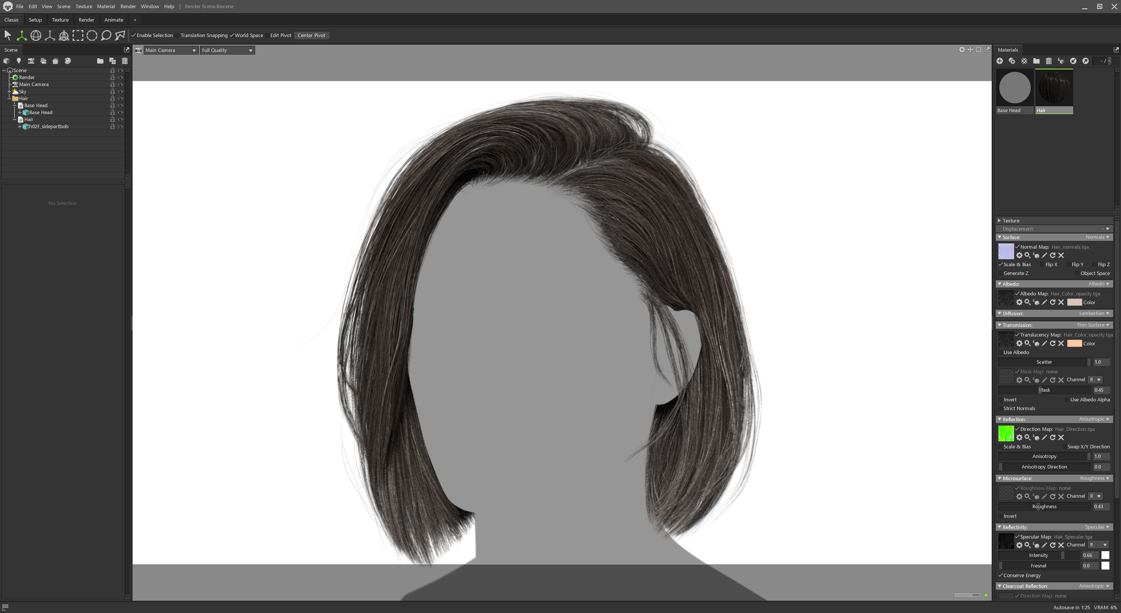Activate the lasso selection tool

(106, 36)
